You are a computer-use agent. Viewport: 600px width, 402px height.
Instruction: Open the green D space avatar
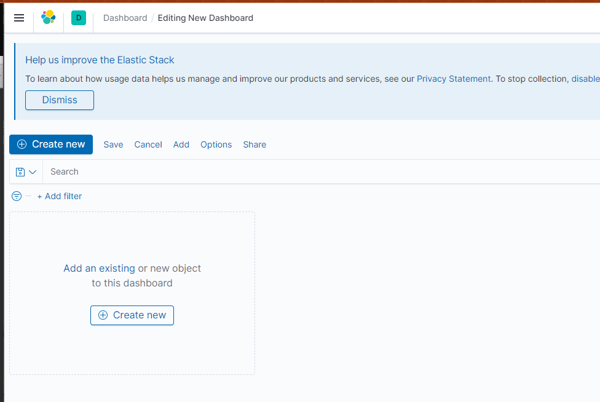(79, 18)
